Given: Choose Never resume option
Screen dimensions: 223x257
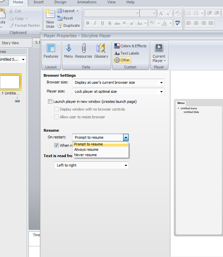Looking at the screenshot, I should point(100,155).
